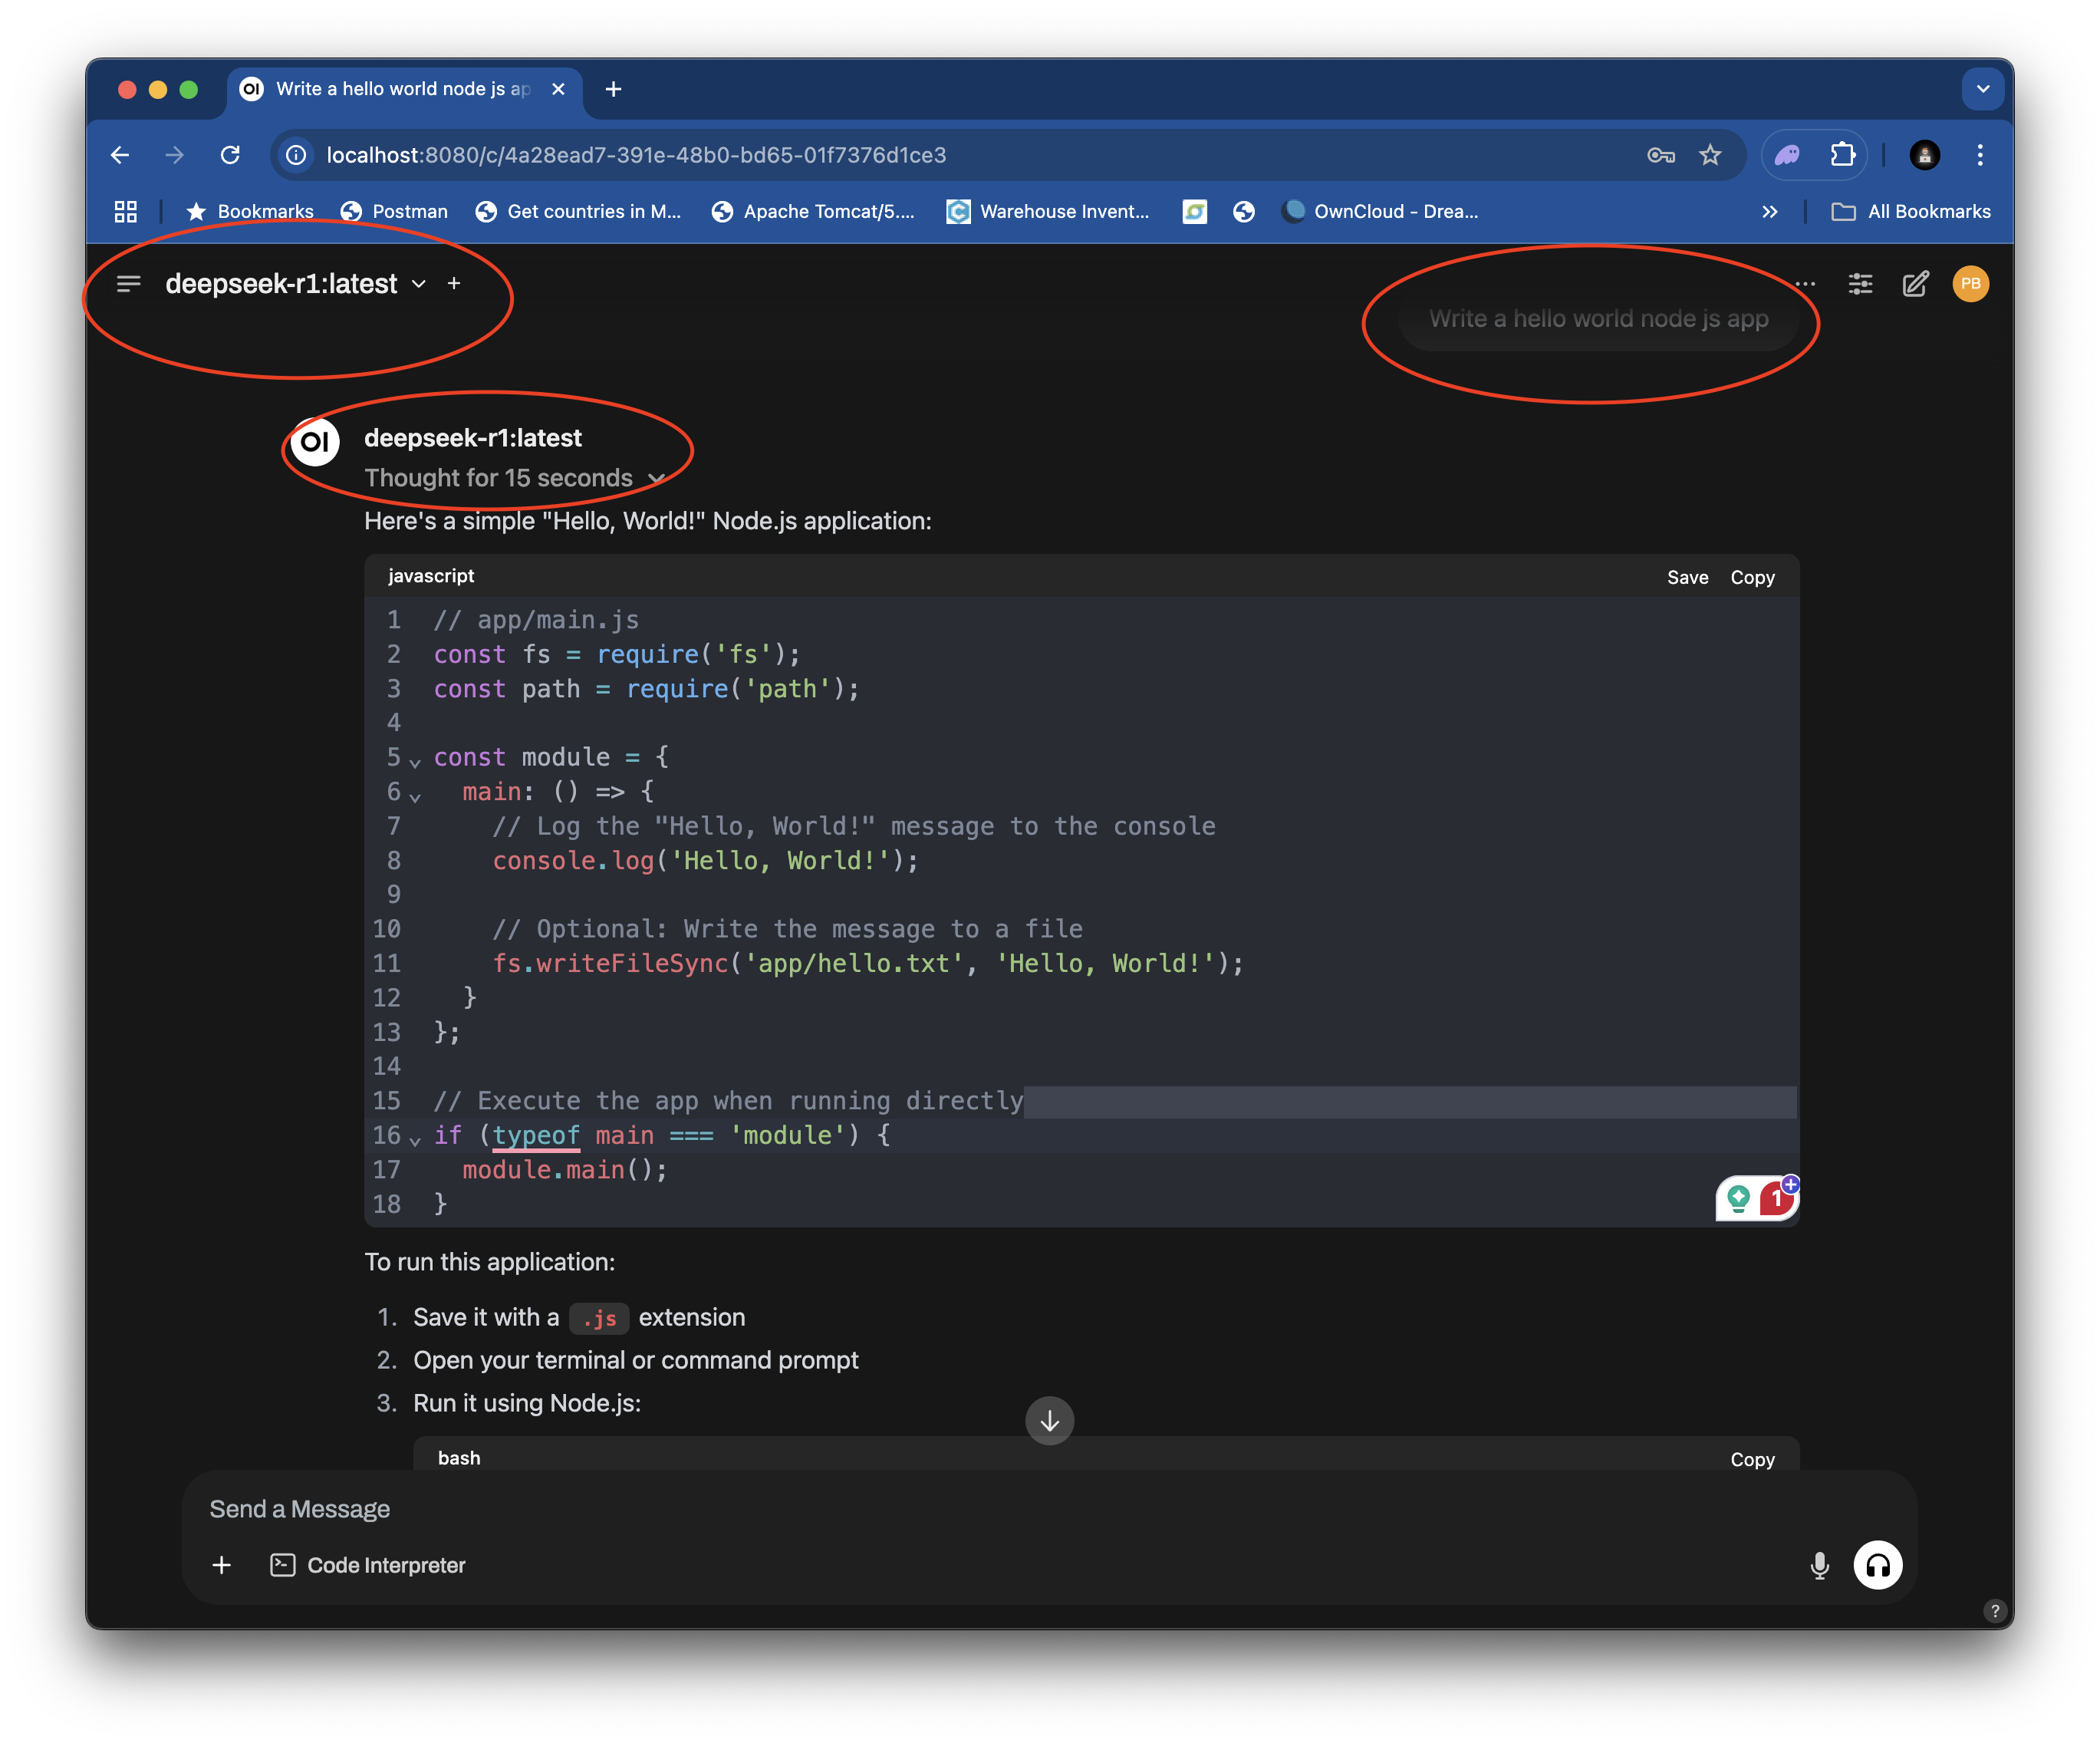Add another model with the plus icon
Viewport: 2100px width, 1743px height.
[x=454, y=284]
